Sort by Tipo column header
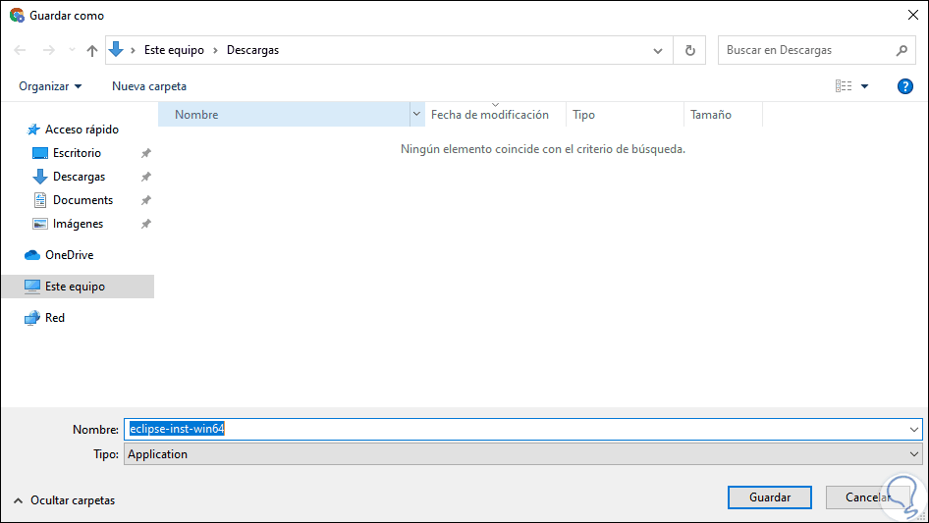The width and height of the screenshot is (929, 523). (x=625, y=115)
